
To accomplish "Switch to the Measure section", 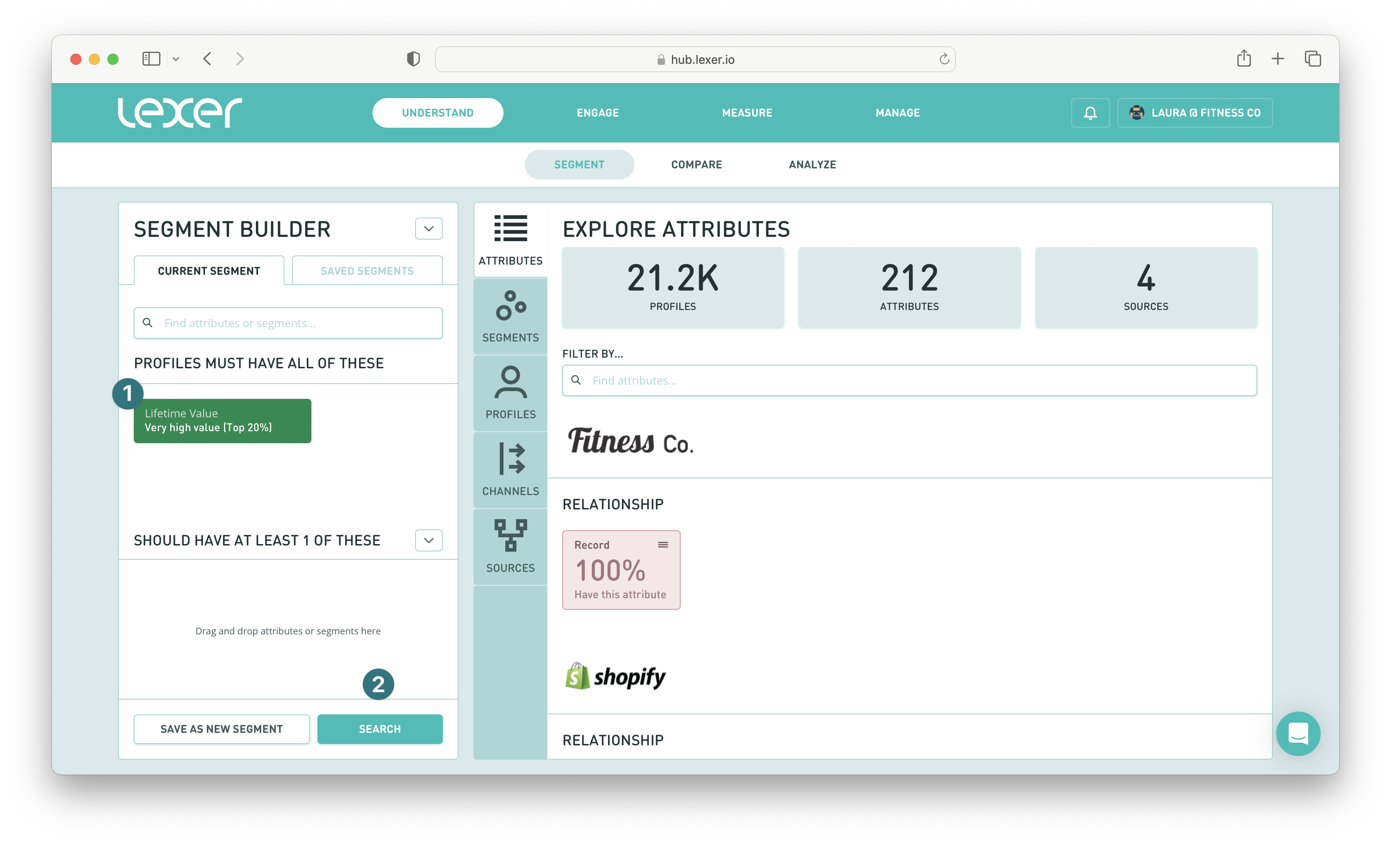I will pyautogui.click(x=747, y=113).
